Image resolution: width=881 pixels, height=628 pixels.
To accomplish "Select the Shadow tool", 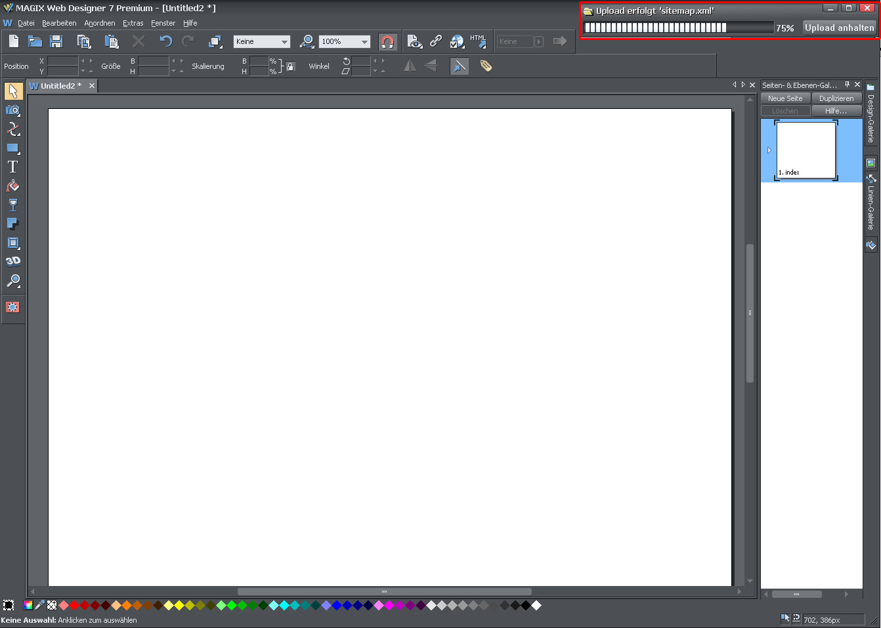I will (x=13, y=224).
